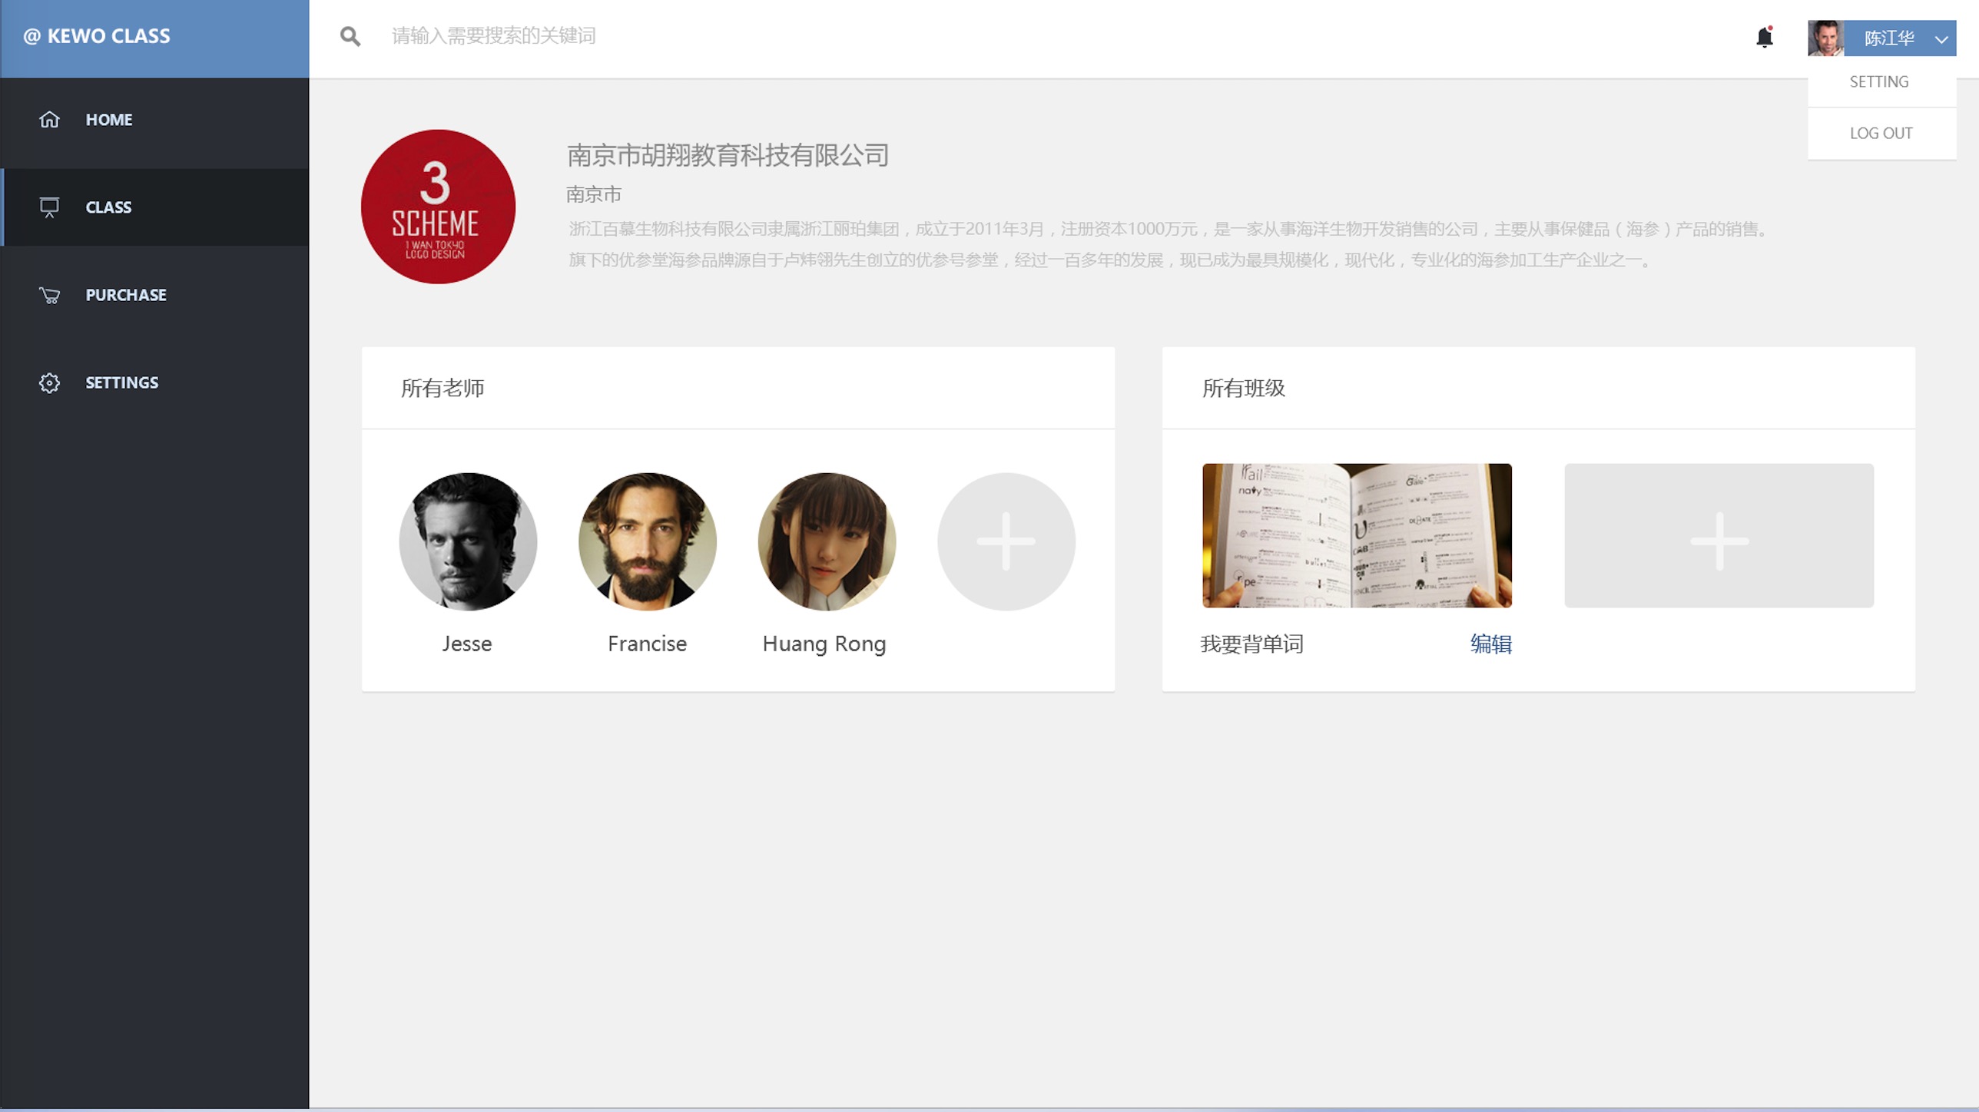Click the Settings gear icon in sidebar
Viewport: 1979px width, 1112px height.
(49, 382)
